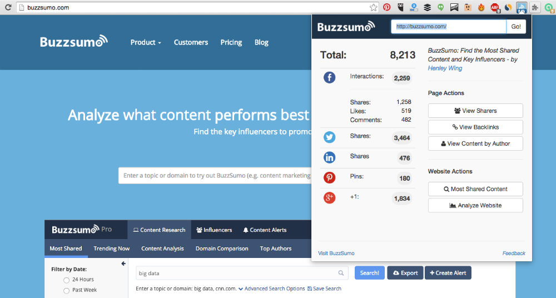Click the Go! button in the popup
Viewport: 556px width, 298px height.
pos(516,27)
